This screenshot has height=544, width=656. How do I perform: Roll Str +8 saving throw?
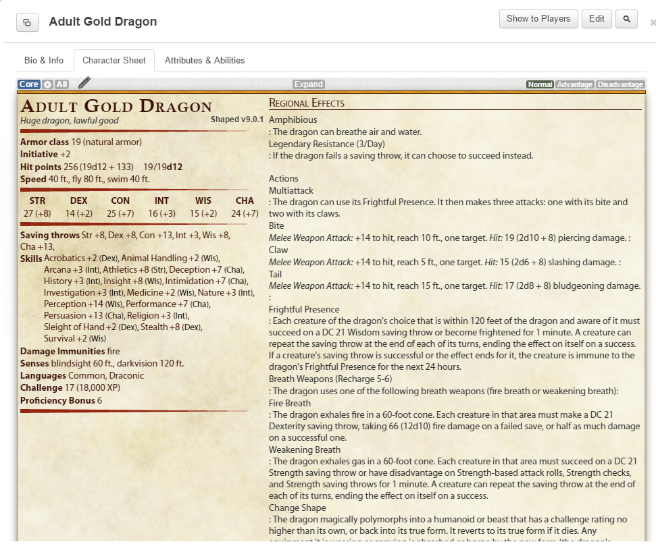(x=94, y=236)
